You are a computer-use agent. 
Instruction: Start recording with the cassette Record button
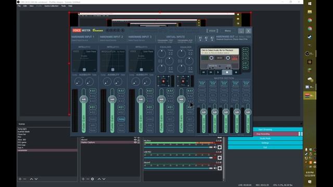pyautogui.click(x=236, y=72)
